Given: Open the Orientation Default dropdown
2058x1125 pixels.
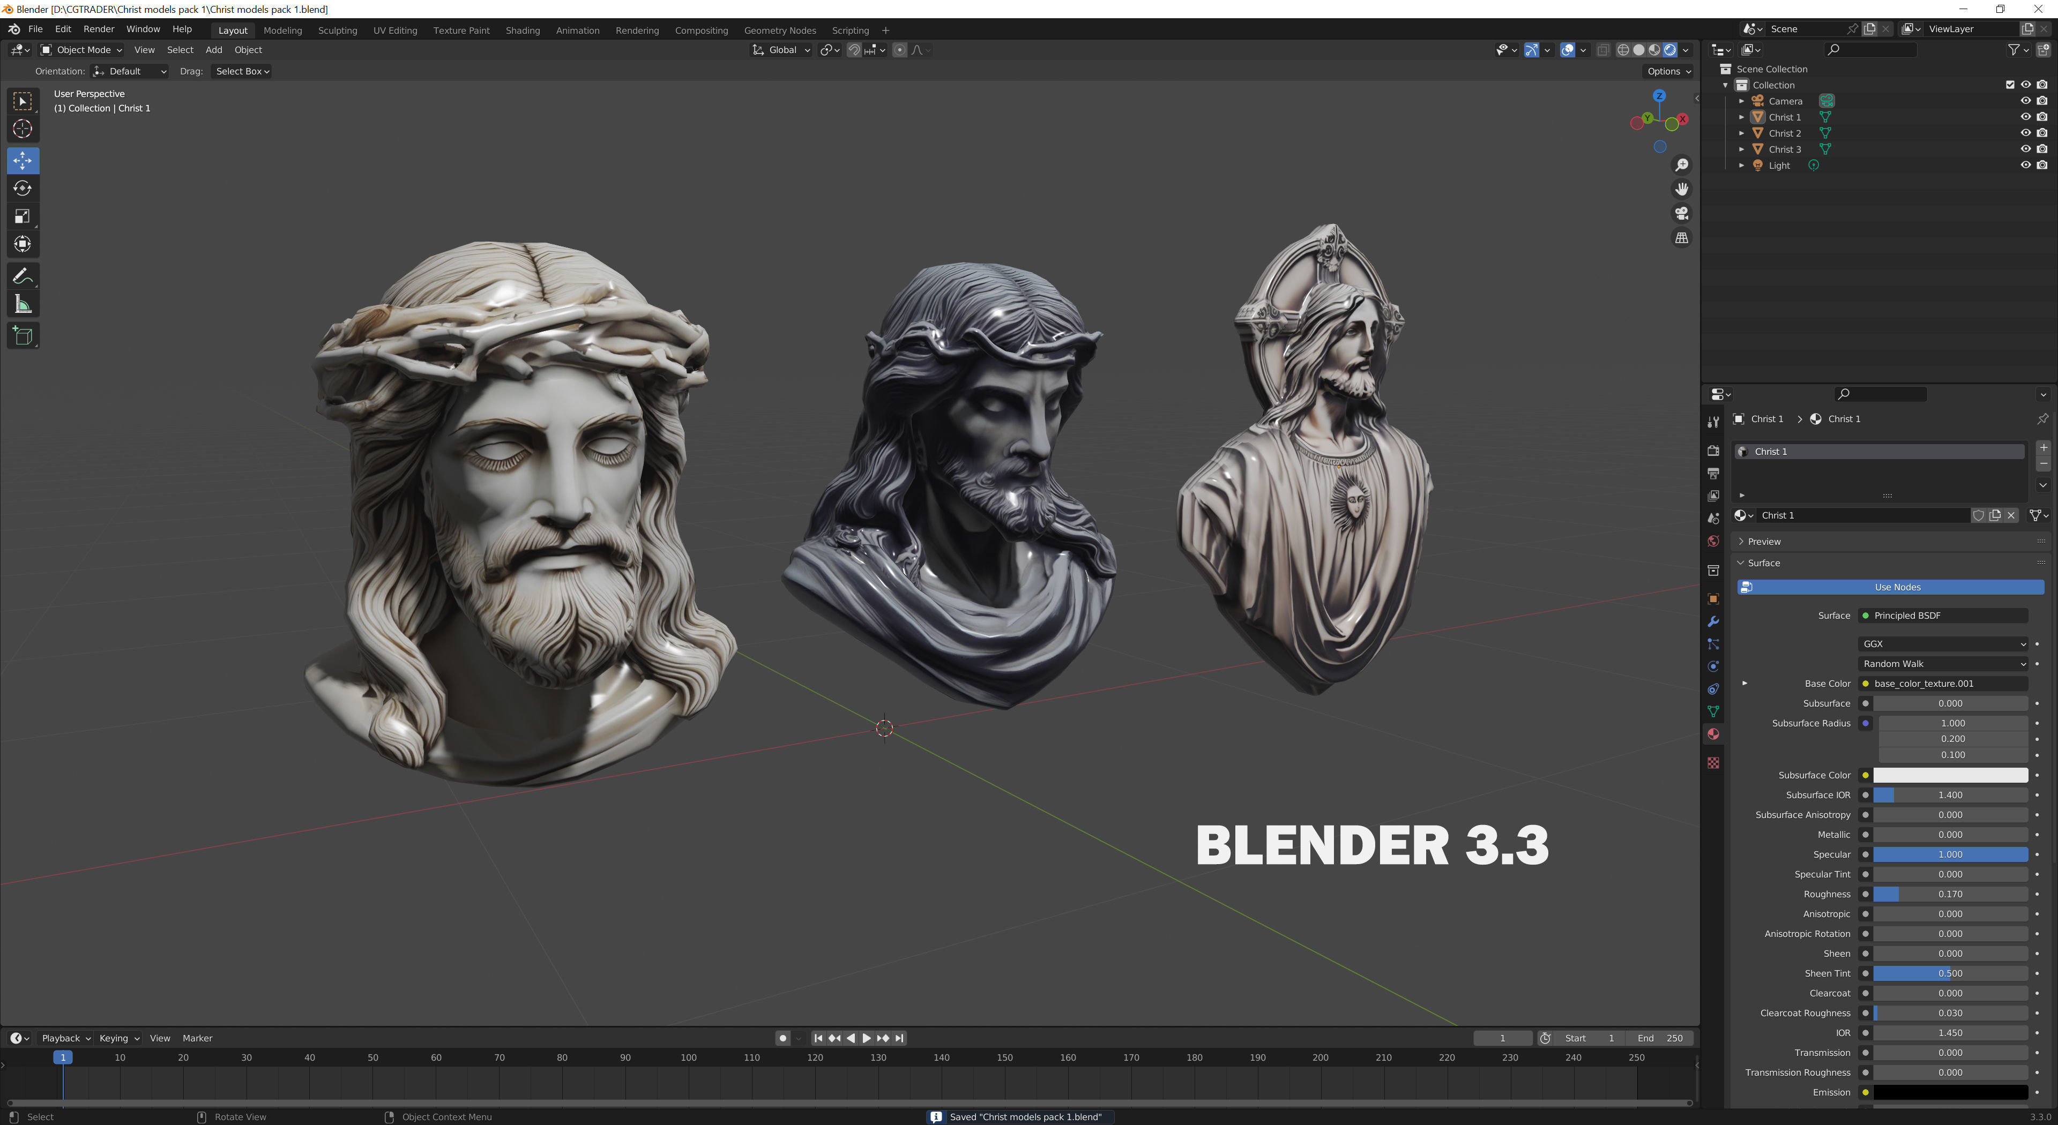Looking at the screenshot, I should tap(129, 71).
